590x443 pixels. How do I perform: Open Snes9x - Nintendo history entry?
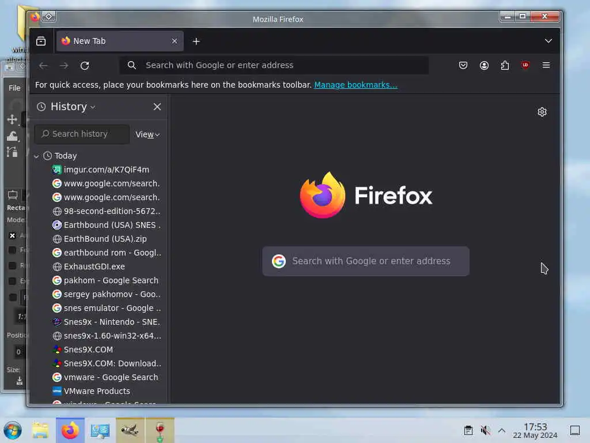coord(106,322)
